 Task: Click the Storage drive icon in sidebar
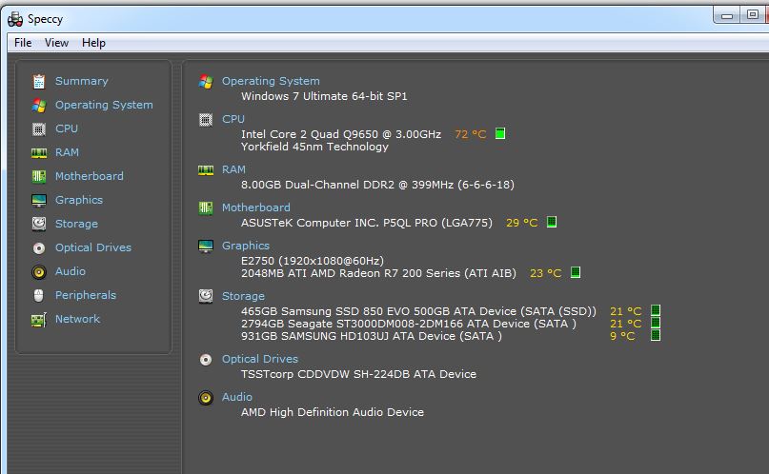(38, 224)
